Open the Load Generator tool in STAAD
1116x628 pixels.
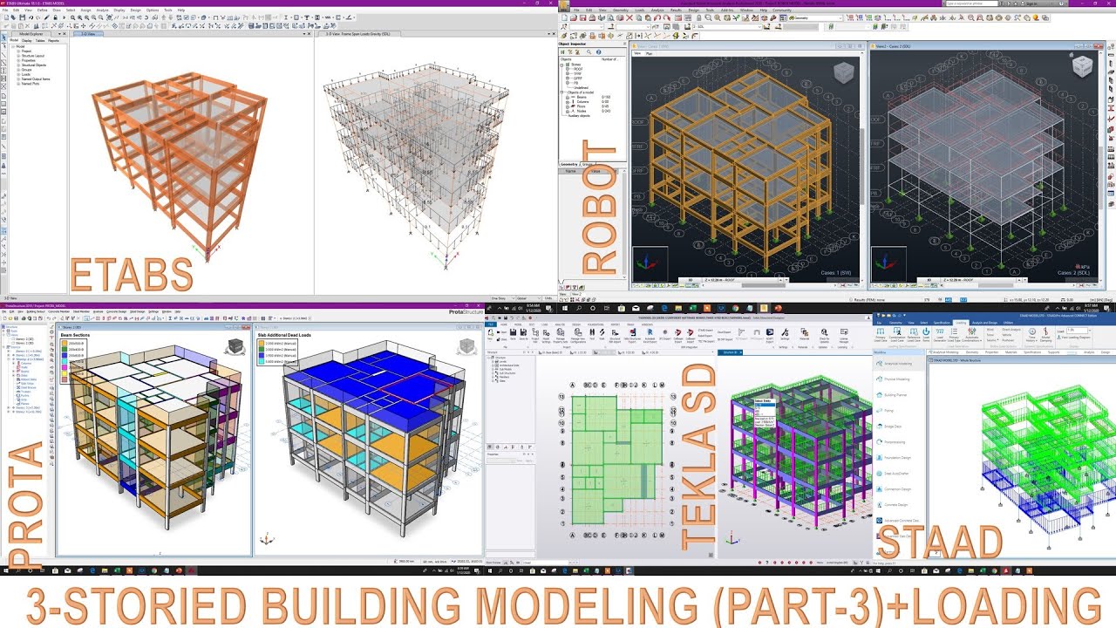[x=939, y=334]
